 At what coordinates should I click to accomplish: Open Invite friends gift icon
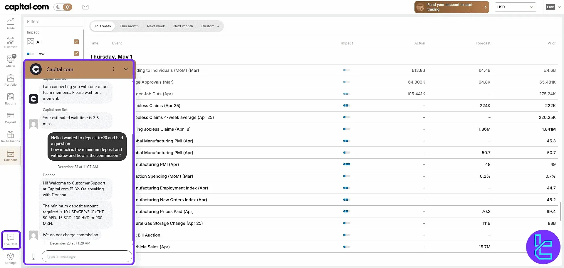click(x=11, y=137)
